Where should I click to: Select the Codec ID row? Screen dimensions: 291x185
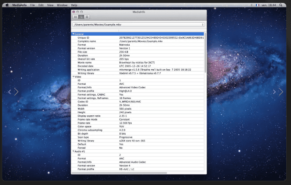point(137,102)
